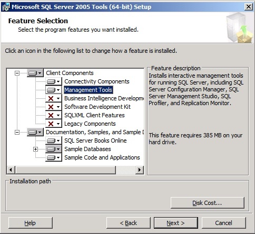Collapse the Client Components tree node
This screenshot has height=234, width=255.
[17, 73]
